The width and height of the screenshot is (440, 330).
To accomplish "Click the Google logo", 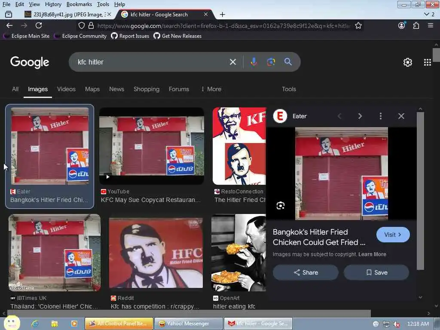I will (30, 62).
